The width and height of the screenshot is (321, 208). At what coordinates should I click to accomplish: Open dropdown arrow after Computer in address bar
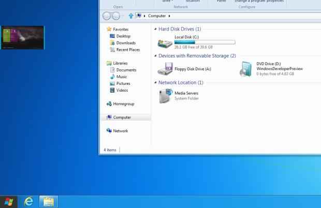tap(169, 16)
